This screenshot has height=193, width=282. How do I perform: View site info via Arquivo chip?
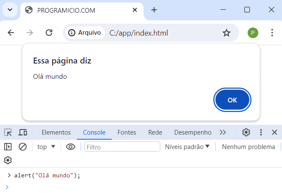click(85, 33)
